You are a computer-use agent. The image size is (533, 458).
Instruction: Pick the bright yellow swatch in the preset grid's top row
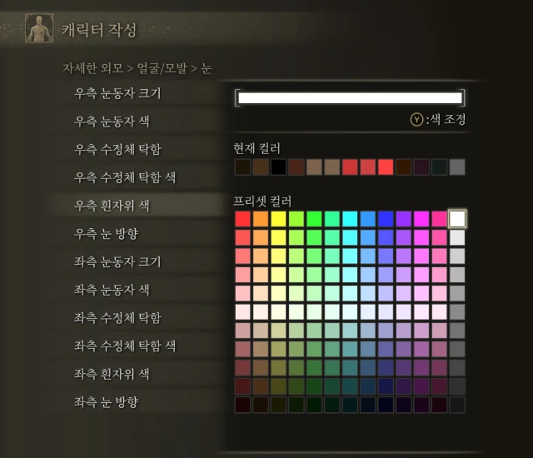(278, 219)
